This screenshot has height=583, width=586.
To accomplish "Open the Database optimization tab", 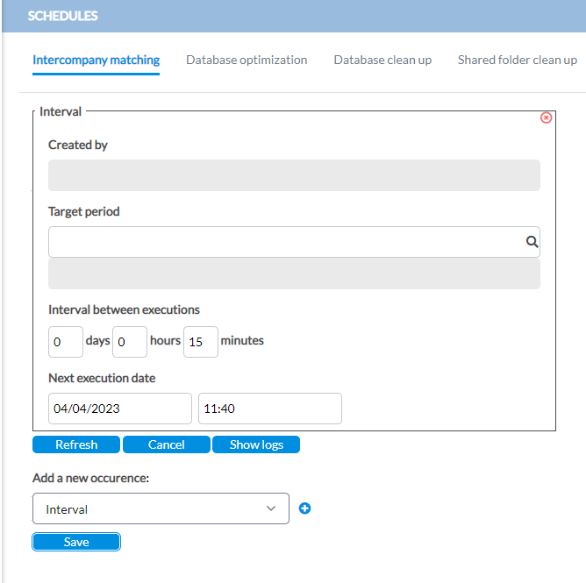I will 247,60.
